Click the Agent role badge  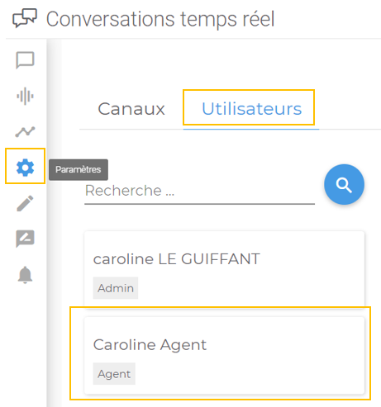114,374
